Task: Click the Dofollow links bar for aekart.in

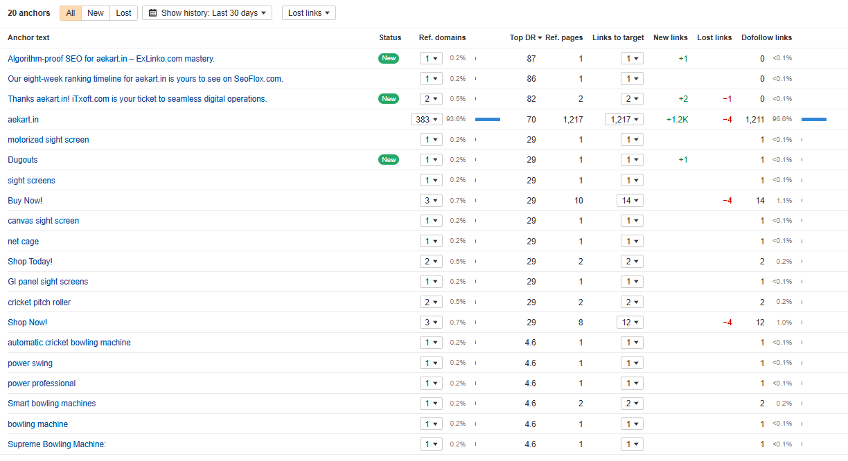Action: (813, 120)
